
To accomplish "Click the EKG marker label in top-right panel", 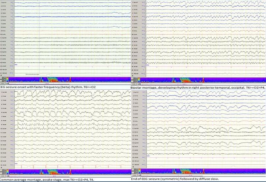I will coord(149,64).
